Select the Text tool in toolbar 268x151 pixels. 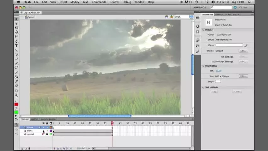point(16,46)
